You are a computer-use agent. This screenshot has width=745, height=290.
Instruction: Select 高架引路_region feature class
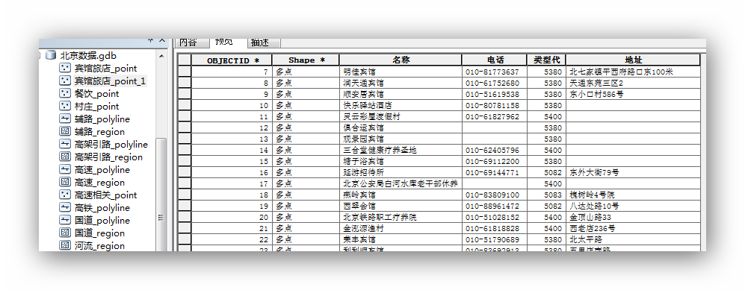point(108,157)
